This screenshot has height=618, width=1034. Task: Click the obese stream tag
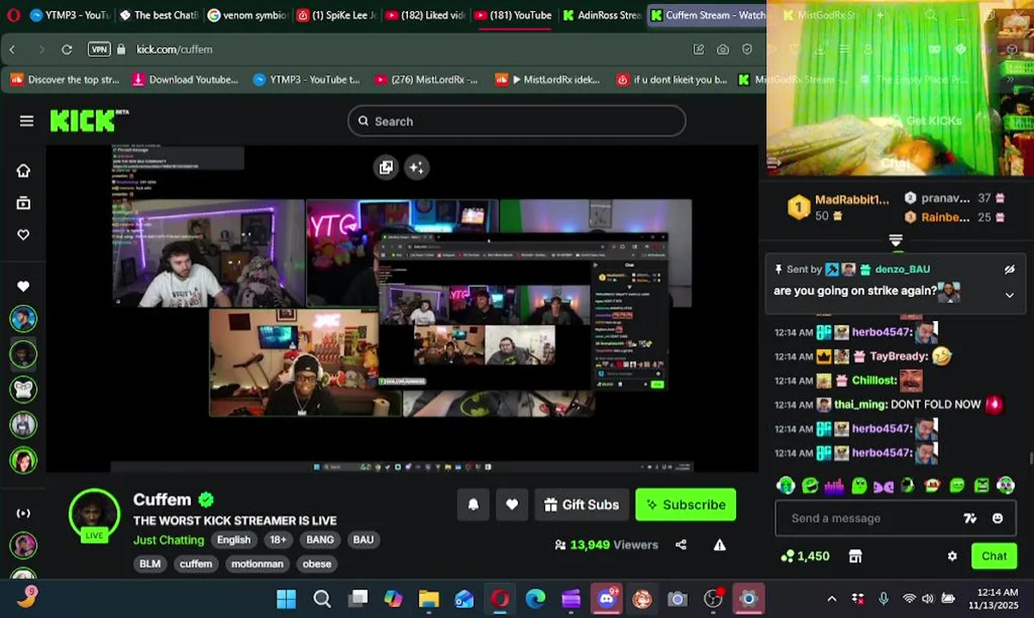pos(317,564)
